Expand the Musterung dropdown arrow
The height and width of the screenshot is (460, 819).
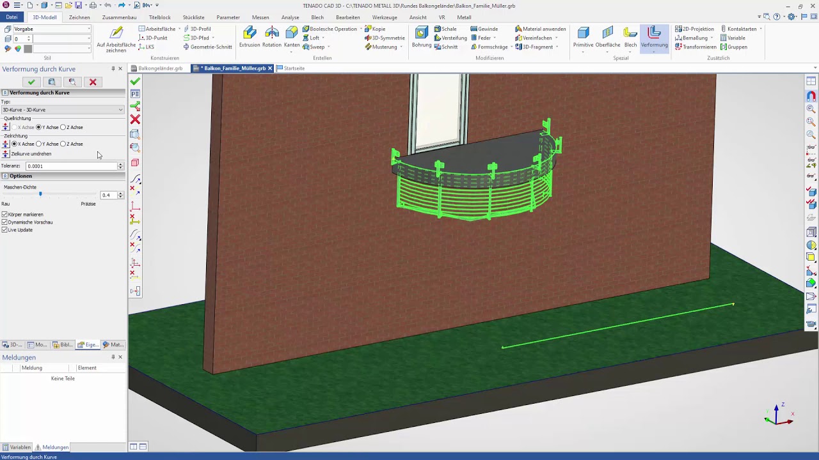click(401, 47)
